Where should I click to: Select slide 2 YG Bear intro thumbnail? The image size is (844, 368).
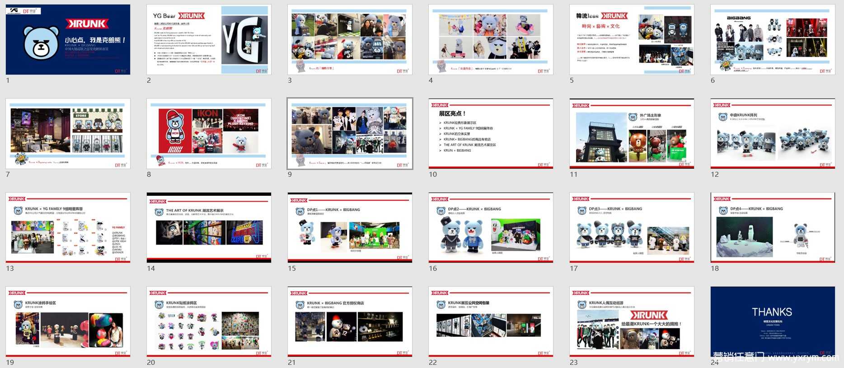209,40
